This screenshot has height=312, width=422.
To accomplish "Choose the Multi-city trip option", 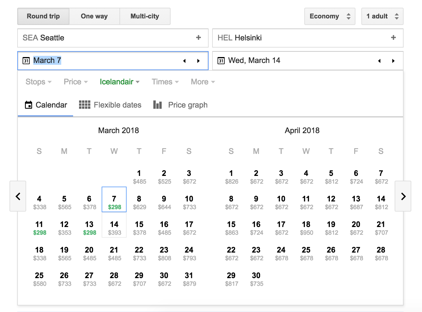I will pyautogui.click(x=145, y=16).
